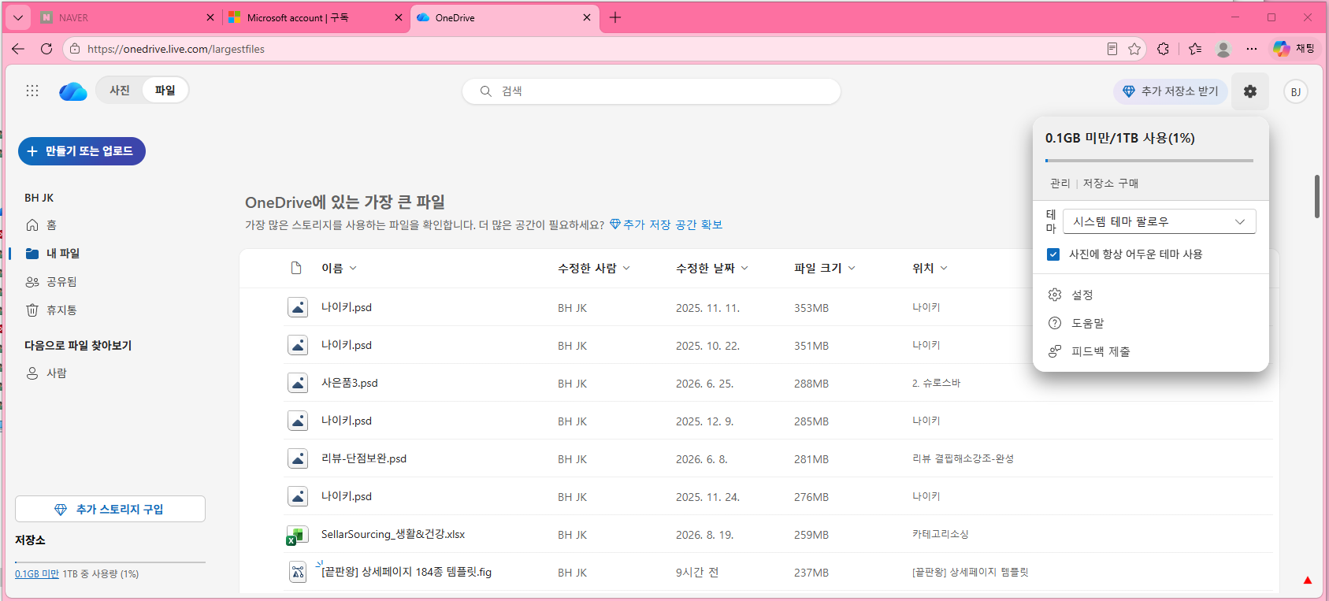Screen dimensions: 1329x601
Task: Click the browser back arrow
Action: click(18, 49)
